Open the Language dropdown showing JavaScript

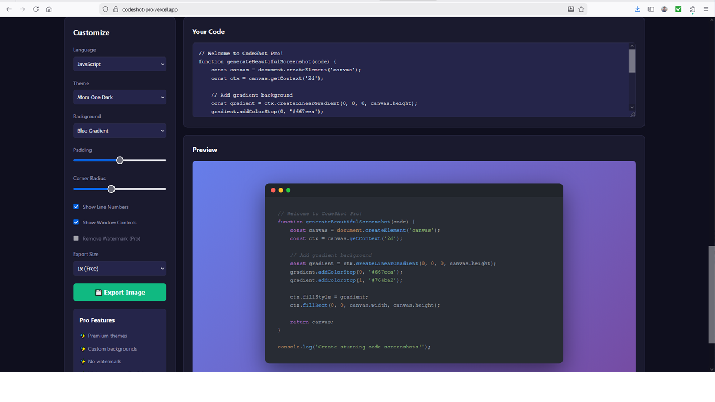pyautogui.click(x=120, y=64)
